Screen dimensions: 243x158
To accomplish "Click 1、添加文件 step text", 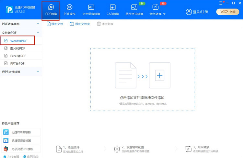I will pos(71,147).
